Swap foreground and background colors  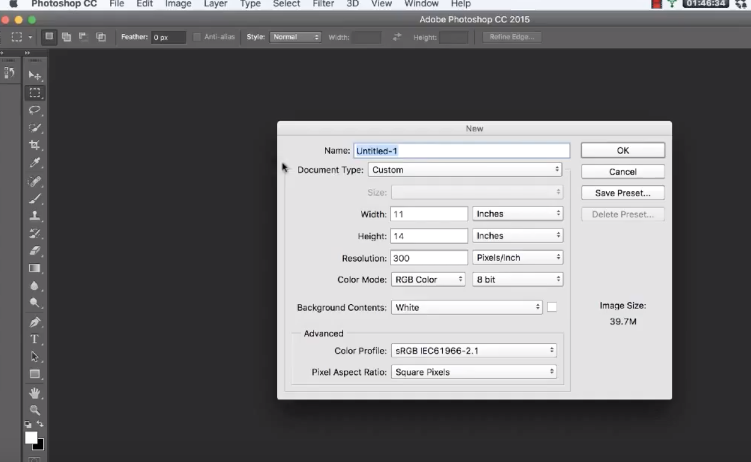click(x=40, y=424)
